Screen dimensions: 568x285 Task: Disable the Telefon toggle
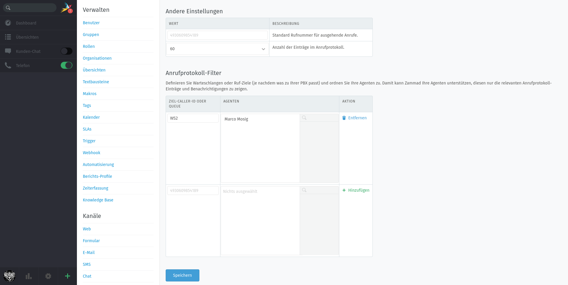67,66
